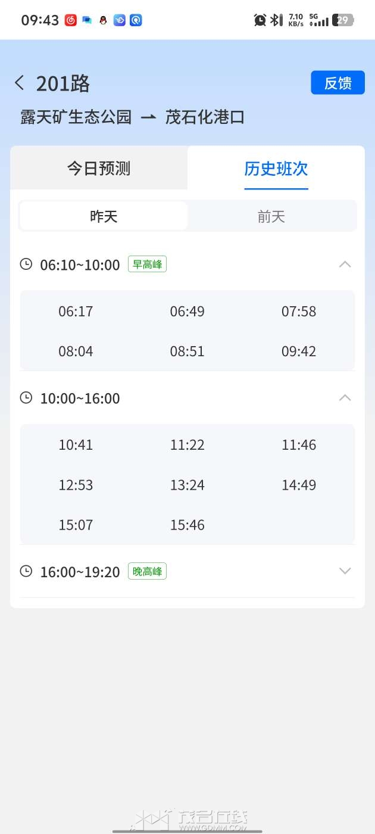Tap the route direction arrow icon
The image size is (375, 834).
pyautogui.click(x=148, y=117)
